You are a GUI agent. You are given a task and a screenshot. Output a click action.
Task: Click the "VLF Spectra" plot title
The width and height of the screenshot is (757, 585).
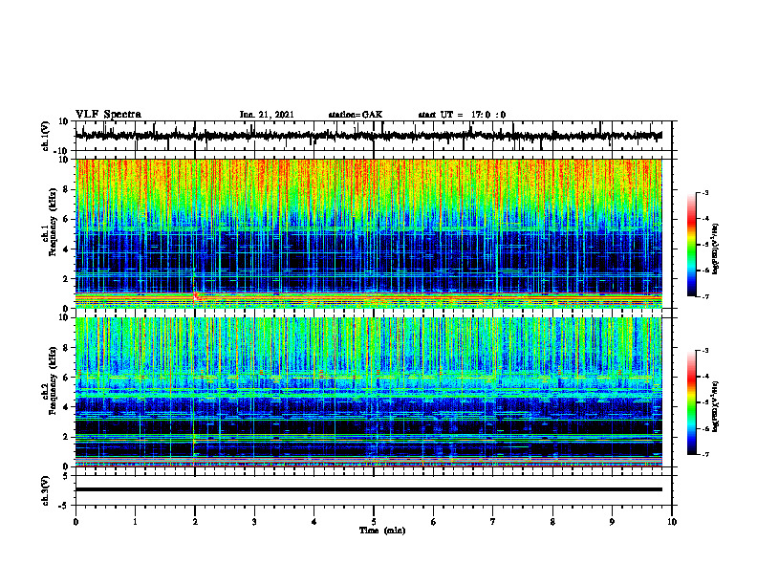point(108,114)
